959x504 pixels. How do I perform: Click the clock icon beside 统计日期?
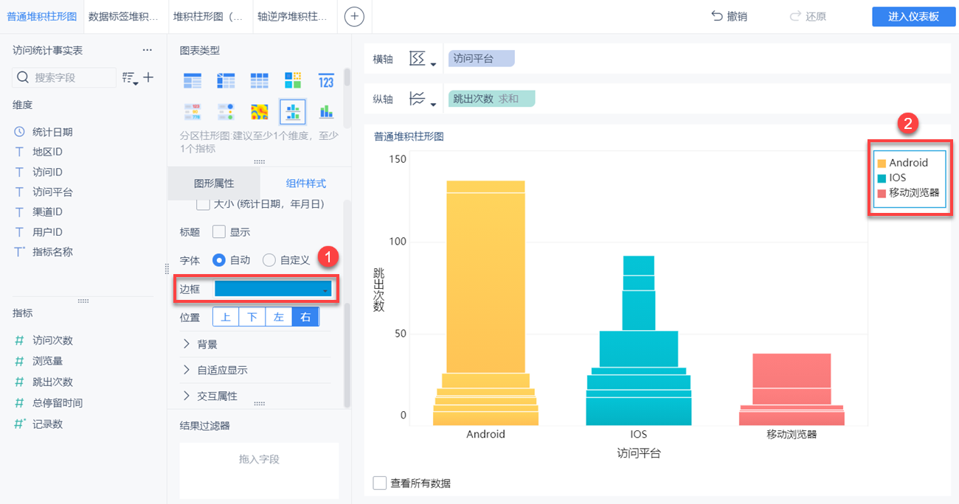click(20, 132)
